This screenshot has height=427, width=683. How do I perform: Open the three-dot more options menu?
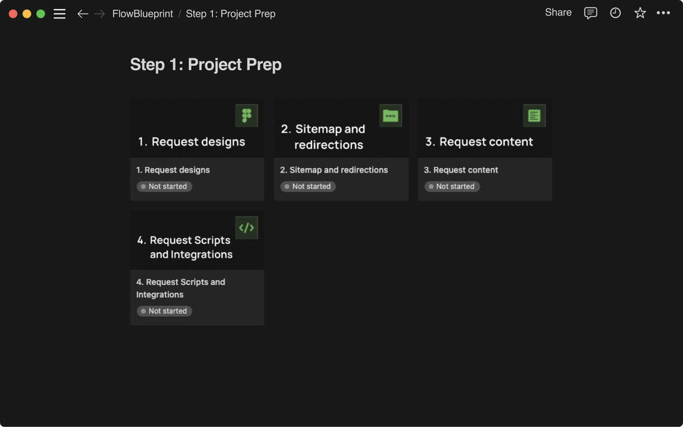(x=663, y=14)
